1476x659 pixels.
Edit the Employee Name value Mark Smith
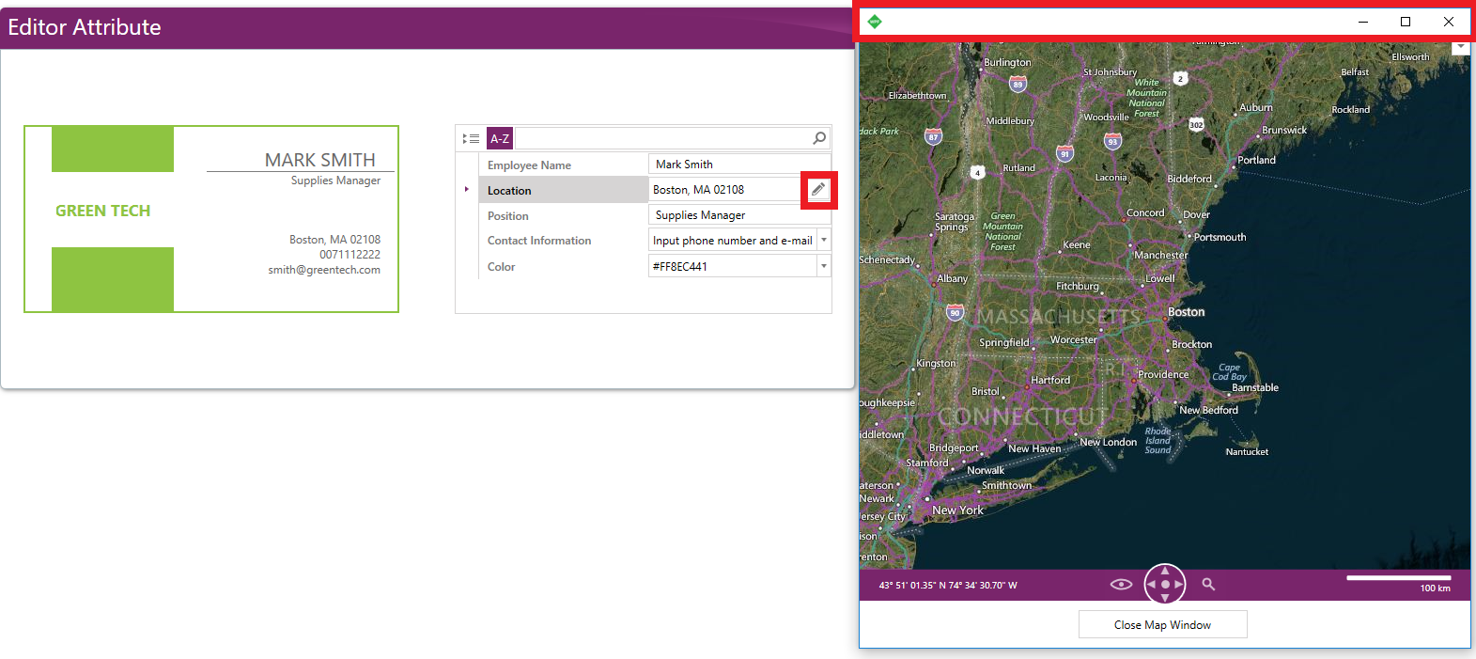point(740,165)
